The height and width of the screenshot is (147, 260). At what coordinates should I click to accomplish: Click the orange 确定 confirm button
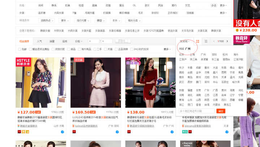pyautogui.click(x=221, y=111)
